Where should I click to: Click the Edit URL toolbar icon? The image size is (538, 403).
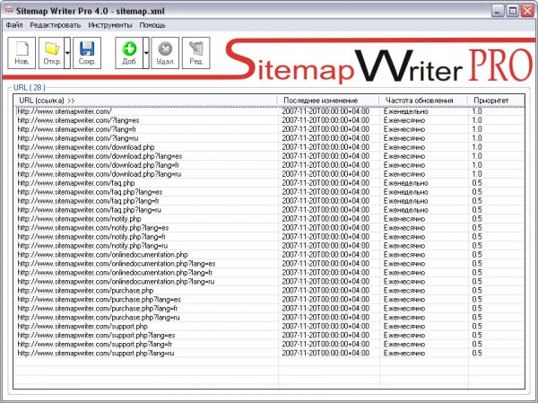point(195,53)
